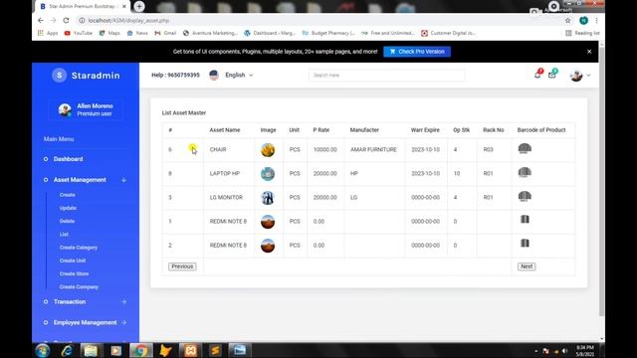Open a new browser tab
The width and height of the screenshot is (637, 358).
[x=139, y=6]
